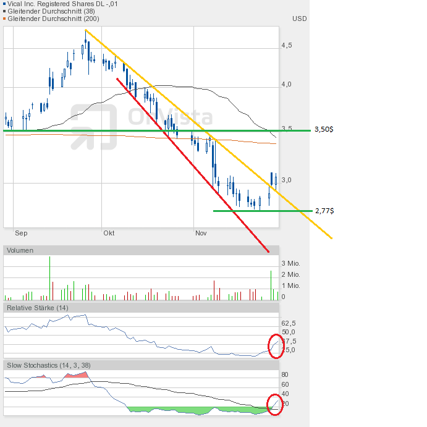Click the 3,50$ resistance level label

point(324,130)
